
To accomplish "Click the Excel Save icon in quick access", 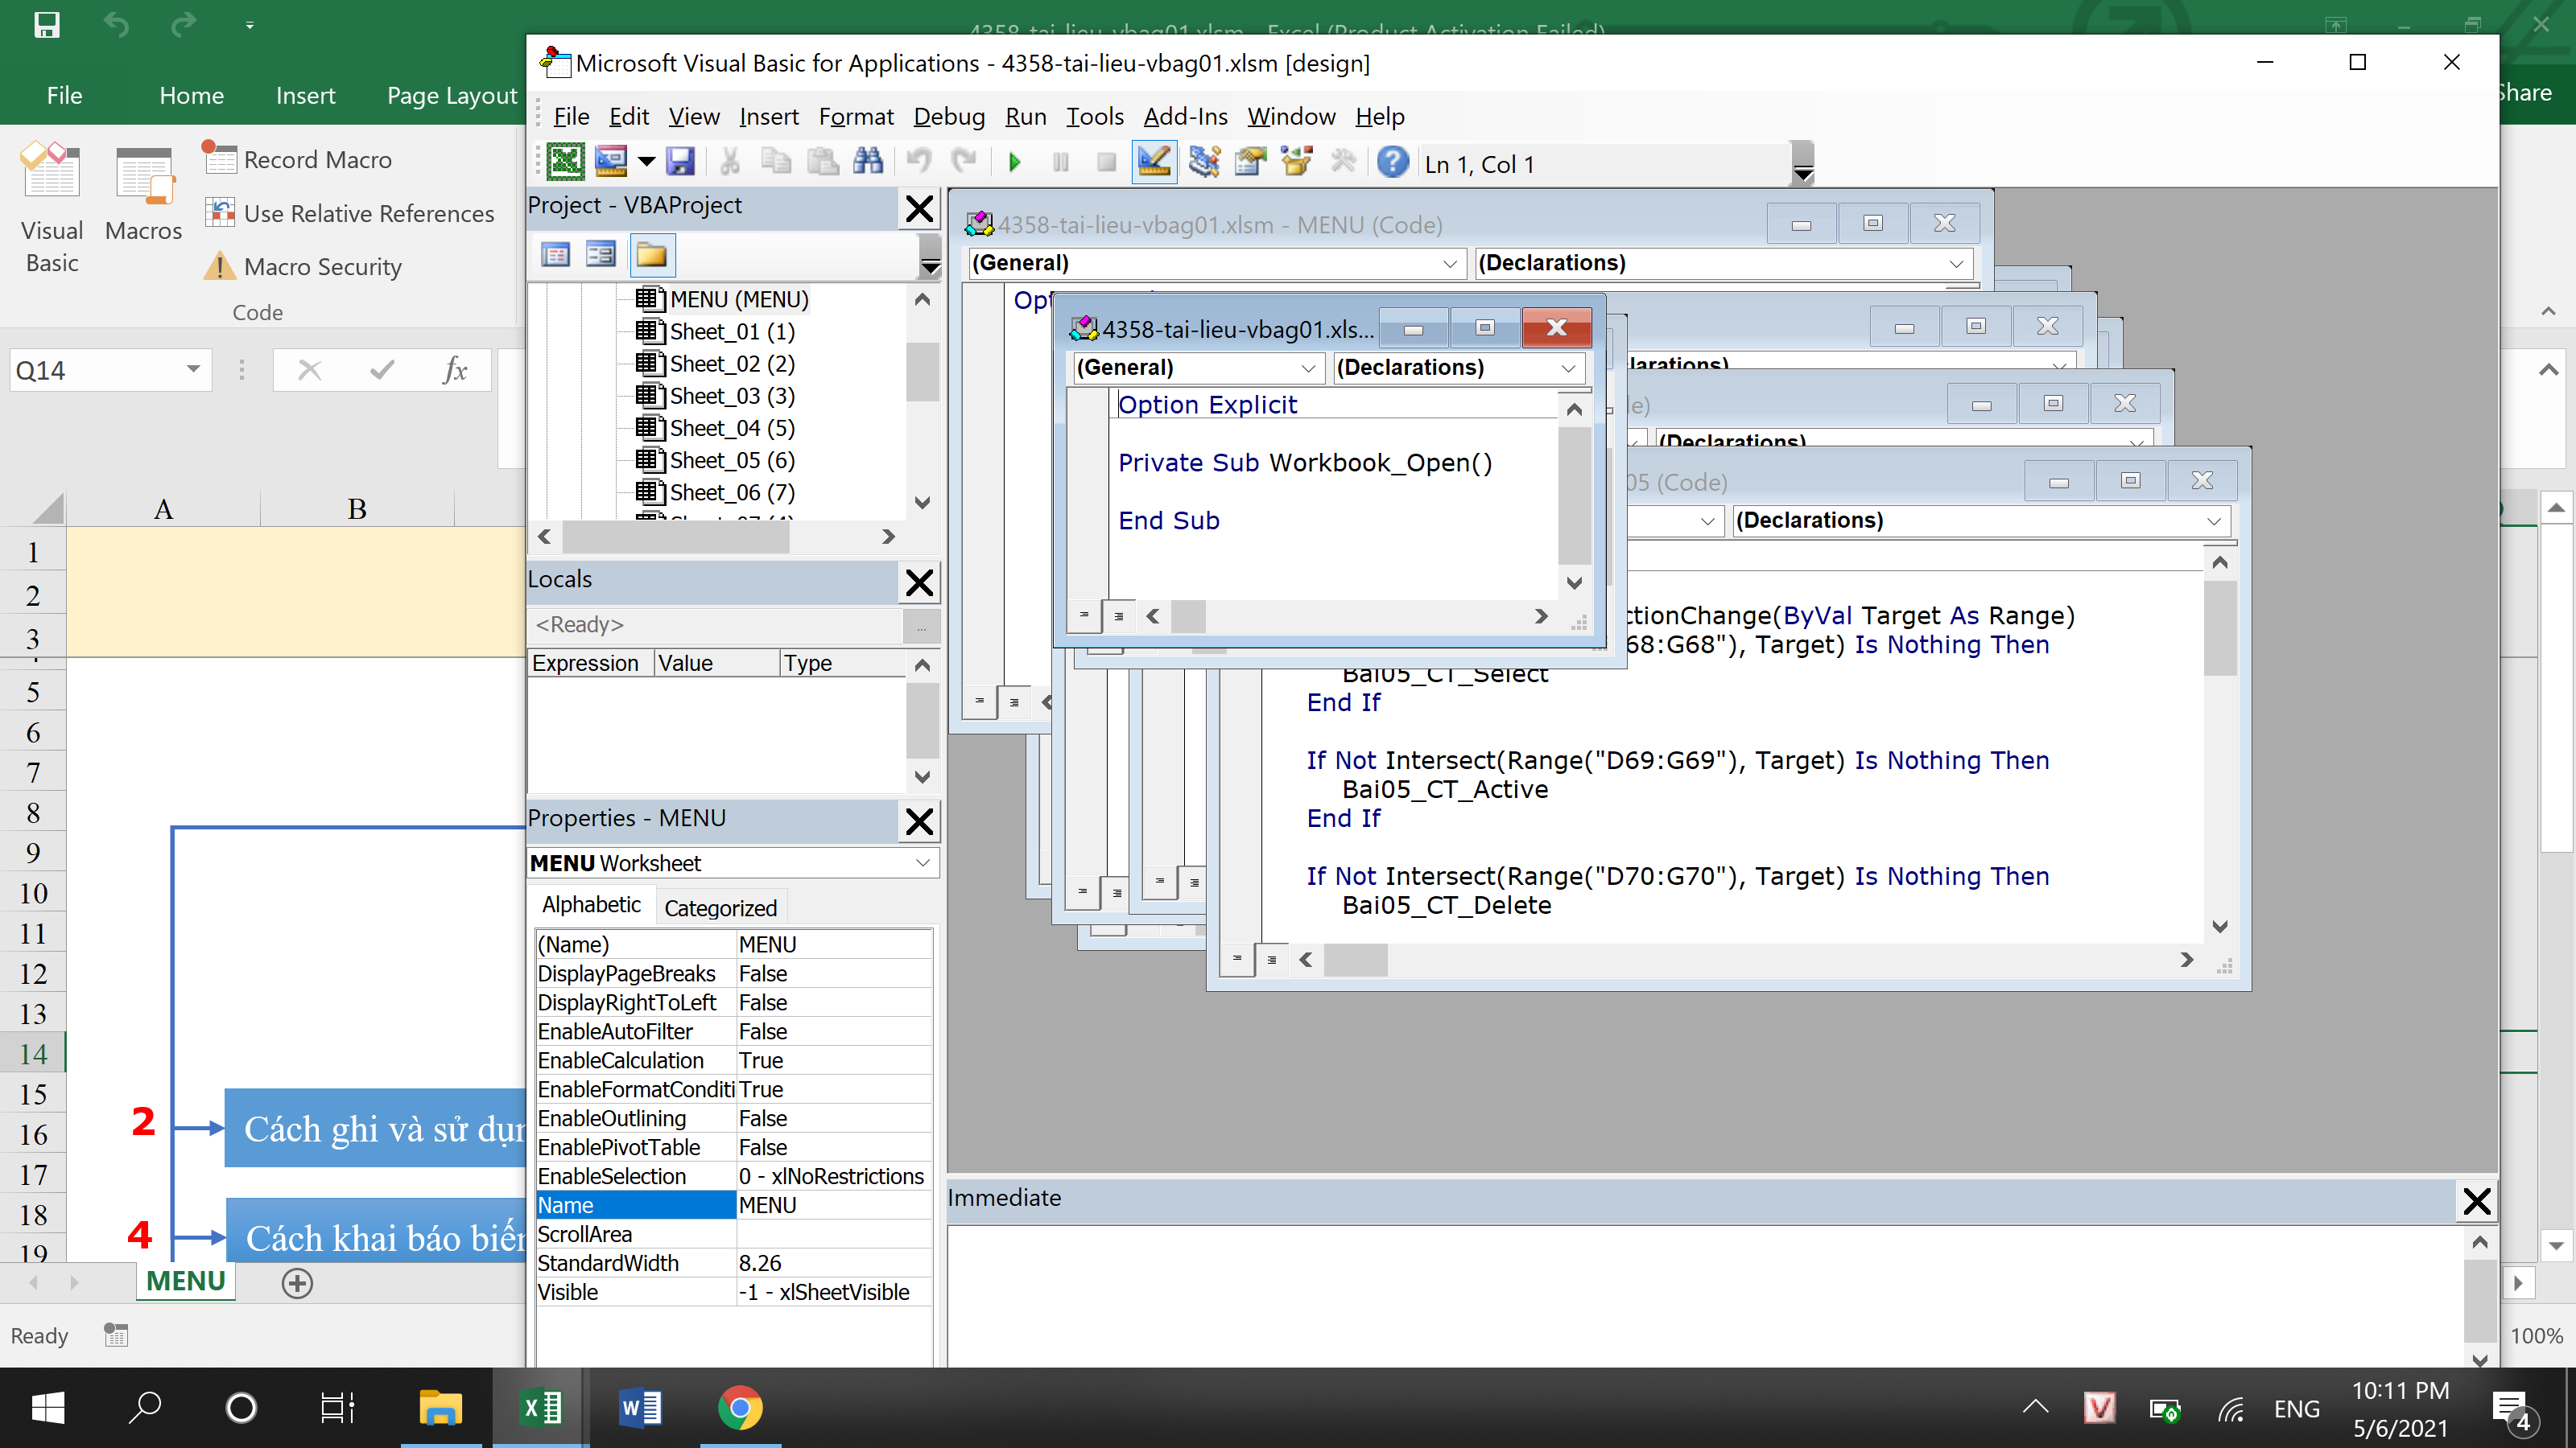I will 47,24.
